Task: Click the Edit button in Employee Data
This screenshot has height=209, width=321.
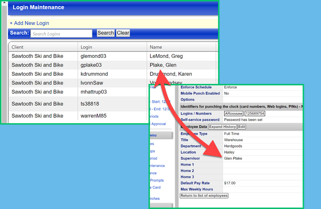Action: pyautogui.click(x=242, y=127)
